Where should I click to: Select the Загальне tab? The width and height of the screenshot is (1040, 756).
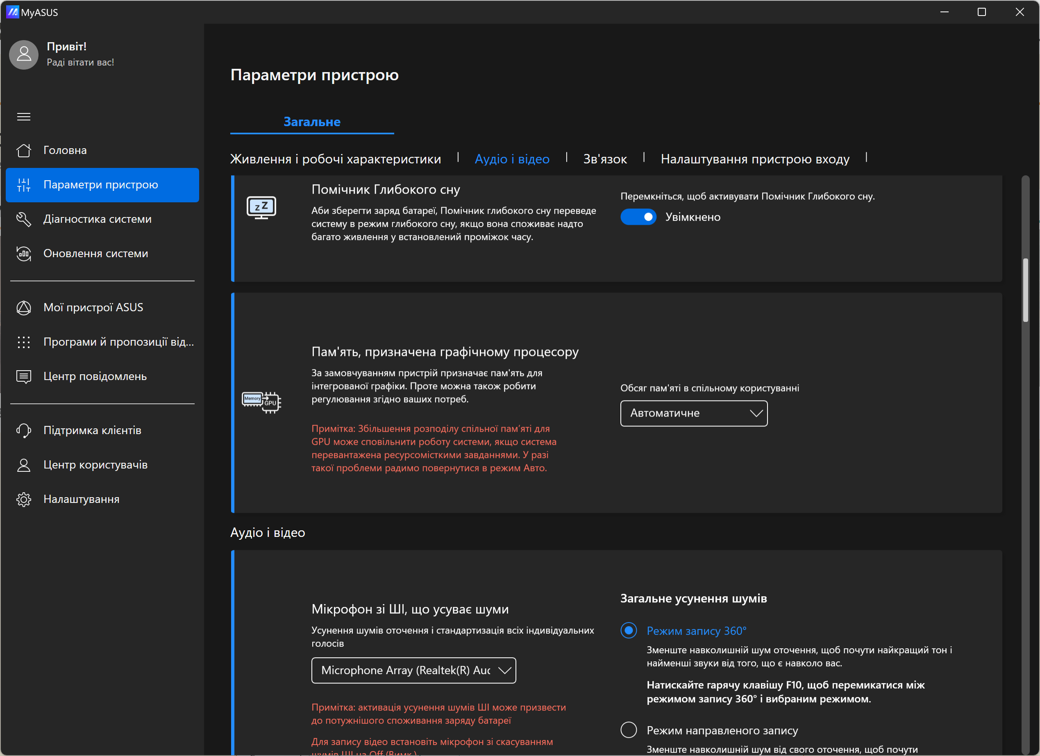coord(312,122)
